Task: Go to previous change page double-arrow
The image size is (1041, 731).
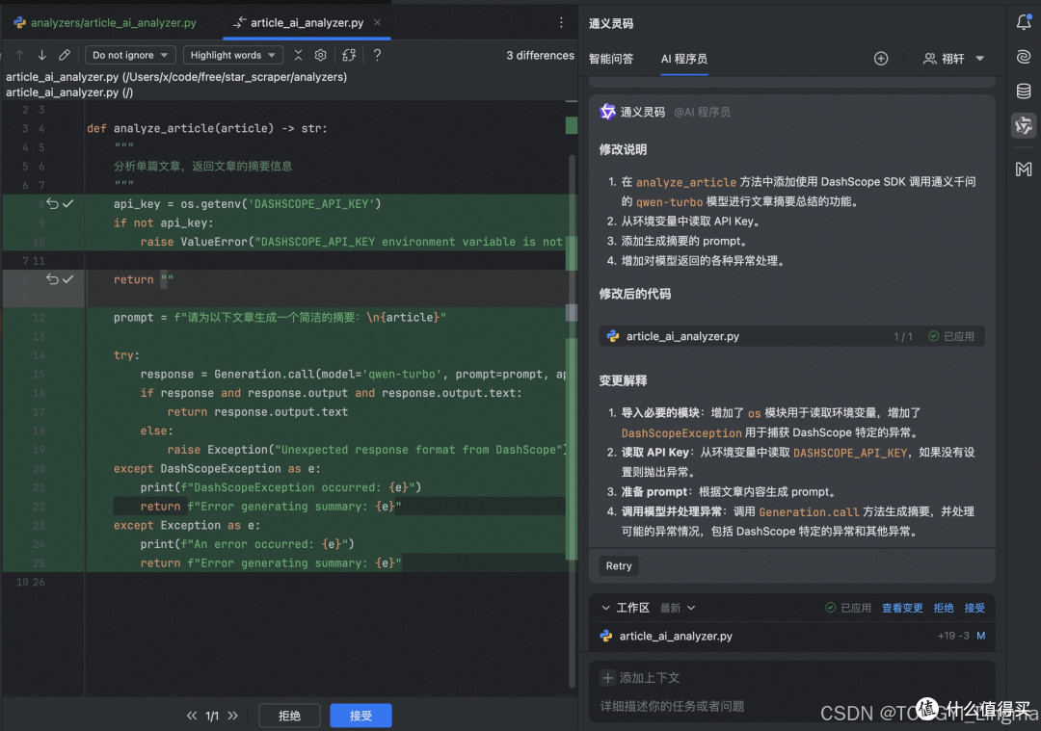Action: pos(192,716)
